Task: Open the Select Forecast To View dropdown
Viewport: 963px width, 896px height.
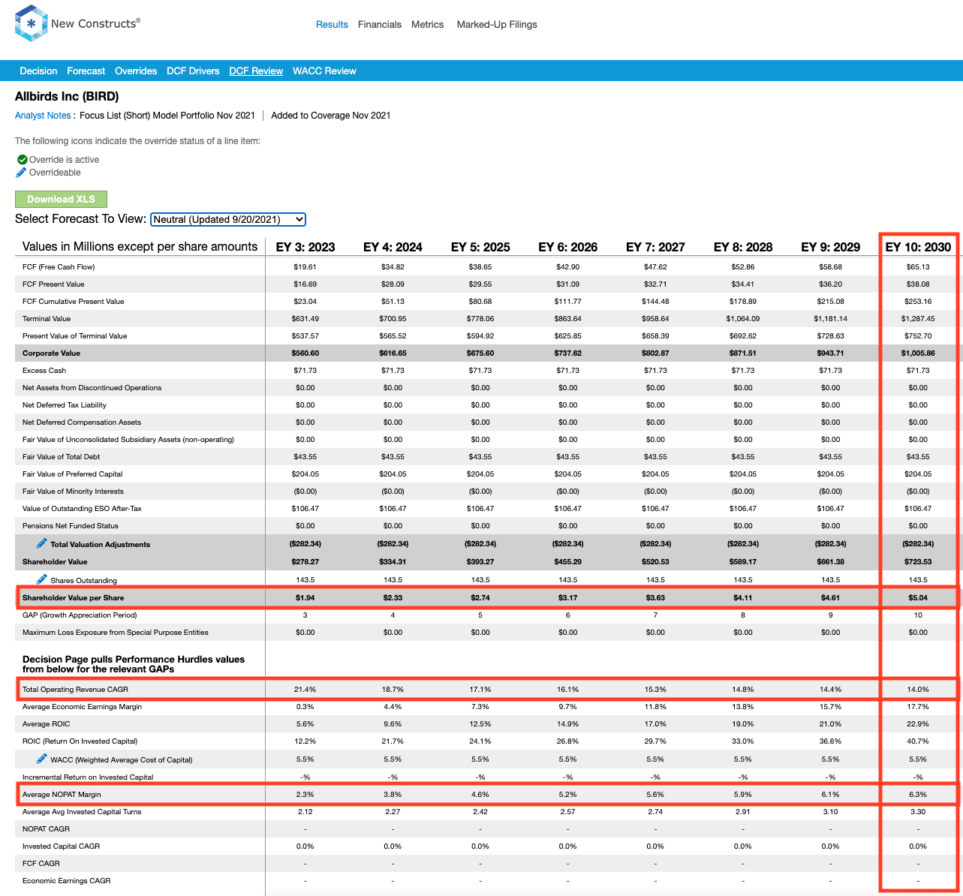Action: (x=228, y=219)
